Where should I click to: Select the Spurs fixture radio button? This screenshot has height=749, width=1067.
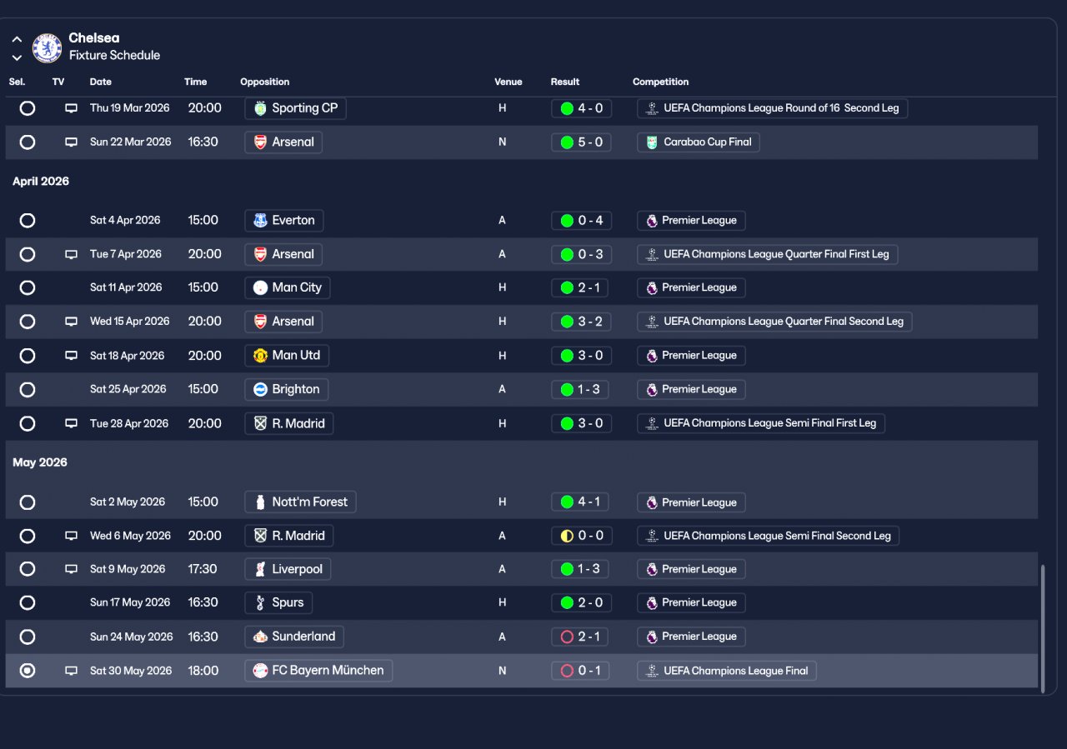[28, 602]
